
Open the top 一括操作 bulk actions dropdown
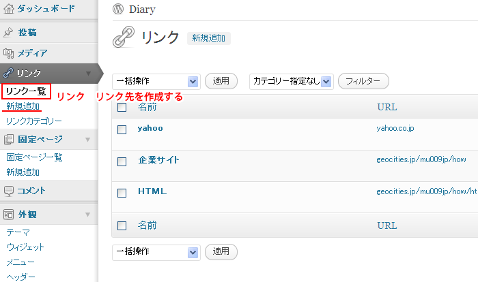click(155, 81)
